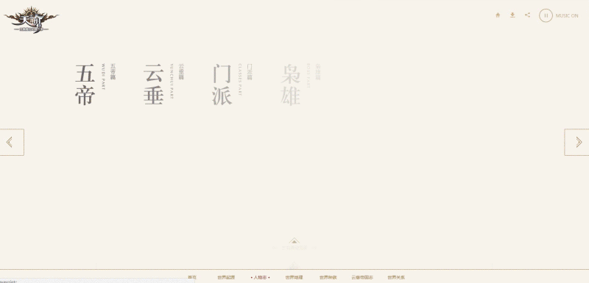The height and width of the screenshot is (283, 589).
Task: Open the 五帝 WUDI PART section
Action: [x=96, y=85]
